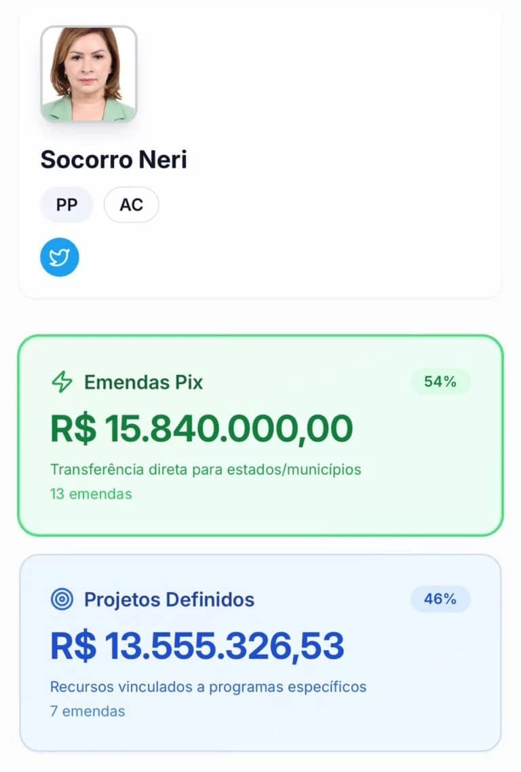Click the Projetos Definidos title
The height and width of the screenshot is (772, 521).
pos(169,599)
